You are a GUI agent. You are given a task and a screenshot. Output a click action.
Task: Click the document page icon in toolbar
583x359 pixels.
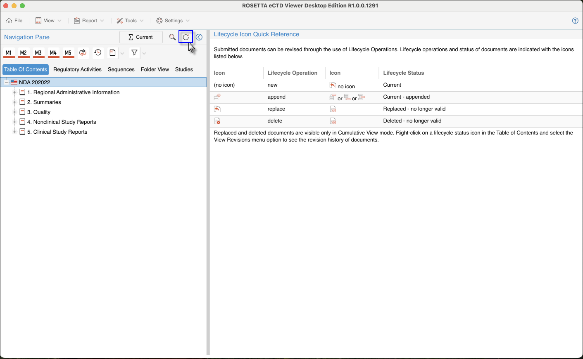(112, 53)
